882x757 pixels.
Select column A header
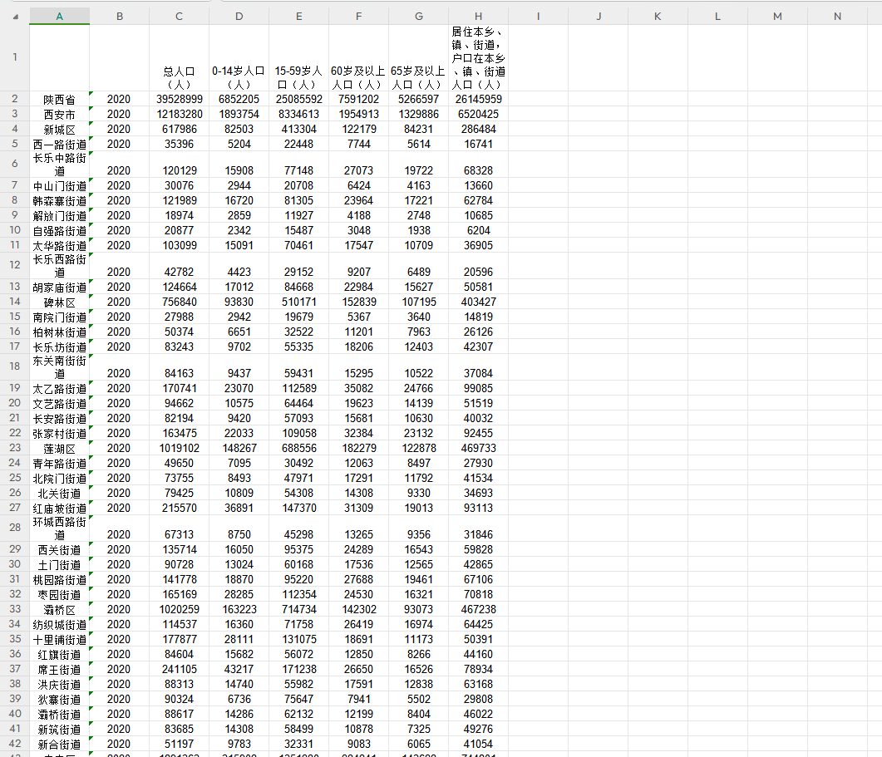tap(60, 17)
